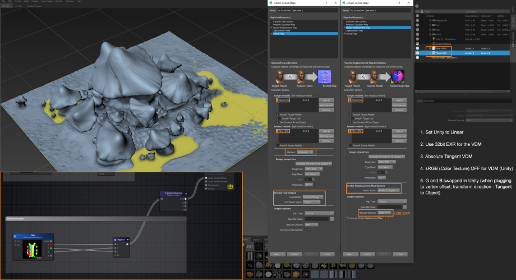The width and height of the screenshot is (516, 280).
Task: Click the Off stamp icon in the tray
Action: [x=250, y=246]
